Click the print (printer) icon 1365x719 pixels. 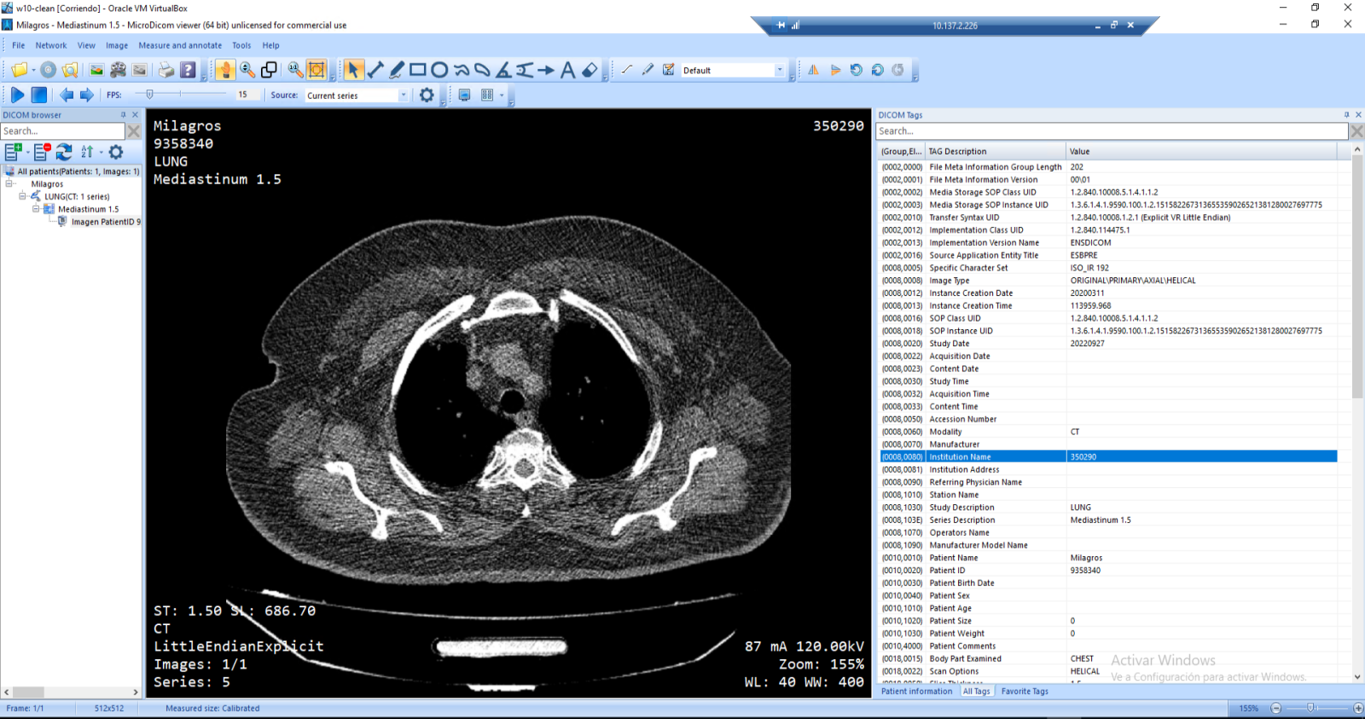click(x=166, y=70)
